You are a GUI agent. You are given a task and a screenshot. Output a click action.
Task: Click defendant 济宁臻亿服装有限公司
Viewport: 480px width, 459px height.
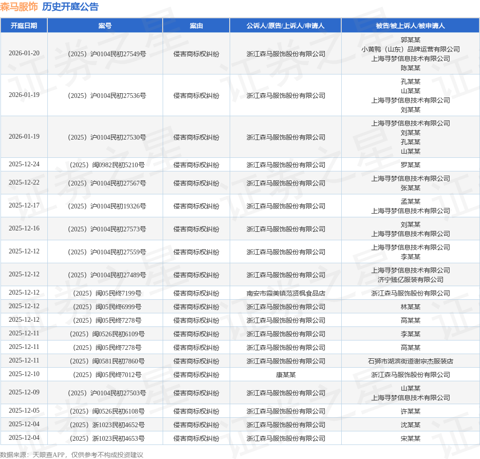410,280
